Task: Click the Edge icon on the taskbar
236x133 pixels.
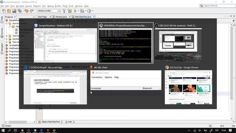Action: pyautogui.click(x=41, y=130)
